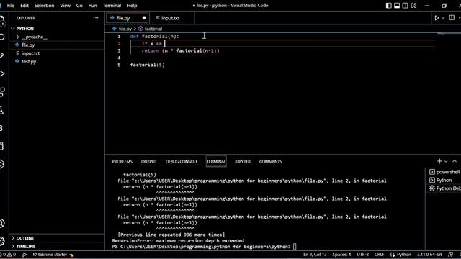Click test.py Python icon in explorer
This screenshot has height=259, width=461.
click(x=17, y=61)
